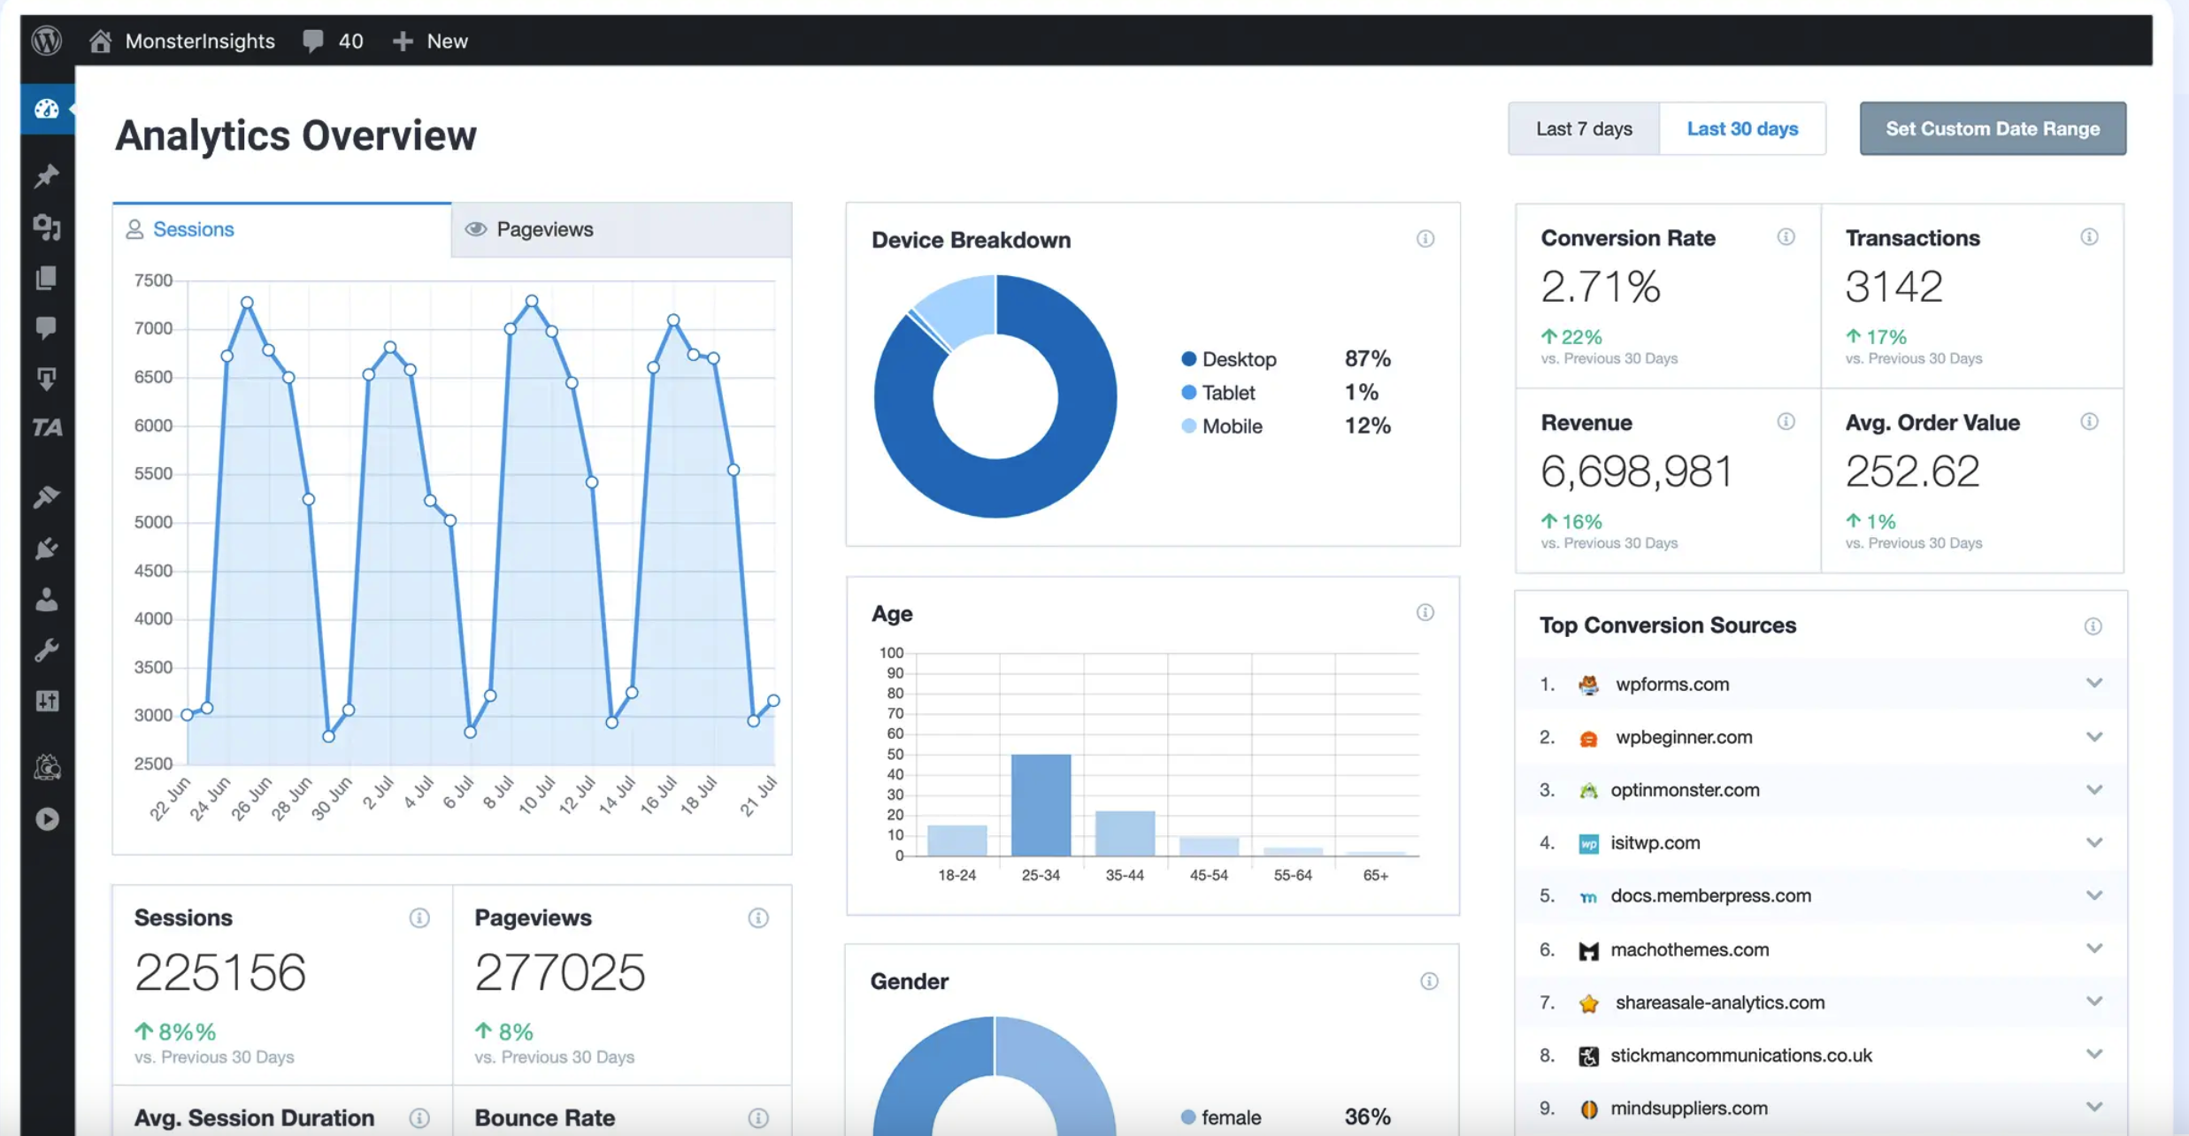This screenshot has height=1136, width=2189.
Task: Open the Comments bubble icon in sidebar
Action: point(47,328)
